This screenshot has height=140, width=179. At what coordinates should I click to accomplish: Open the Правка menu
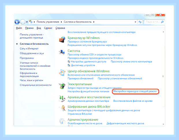point(29,28)
